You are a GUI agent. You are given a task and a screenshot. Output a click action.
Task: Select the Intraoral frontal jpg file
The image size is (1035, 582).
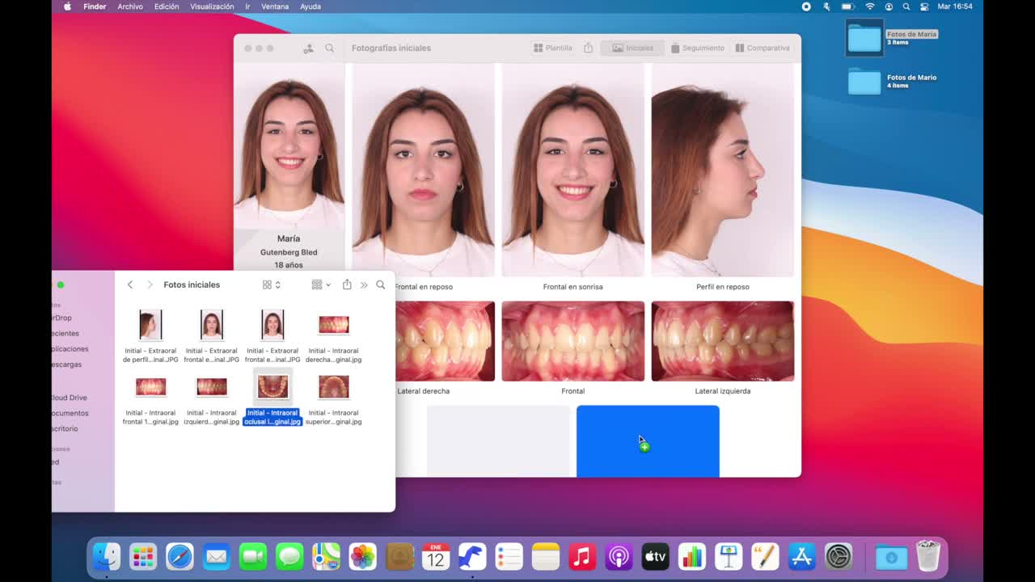[x=150, y=399]
